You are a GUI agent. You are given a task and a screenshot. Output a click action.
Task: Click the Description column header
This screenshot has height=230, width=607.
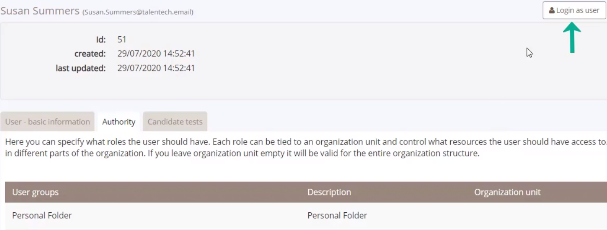tap(329, 192)
